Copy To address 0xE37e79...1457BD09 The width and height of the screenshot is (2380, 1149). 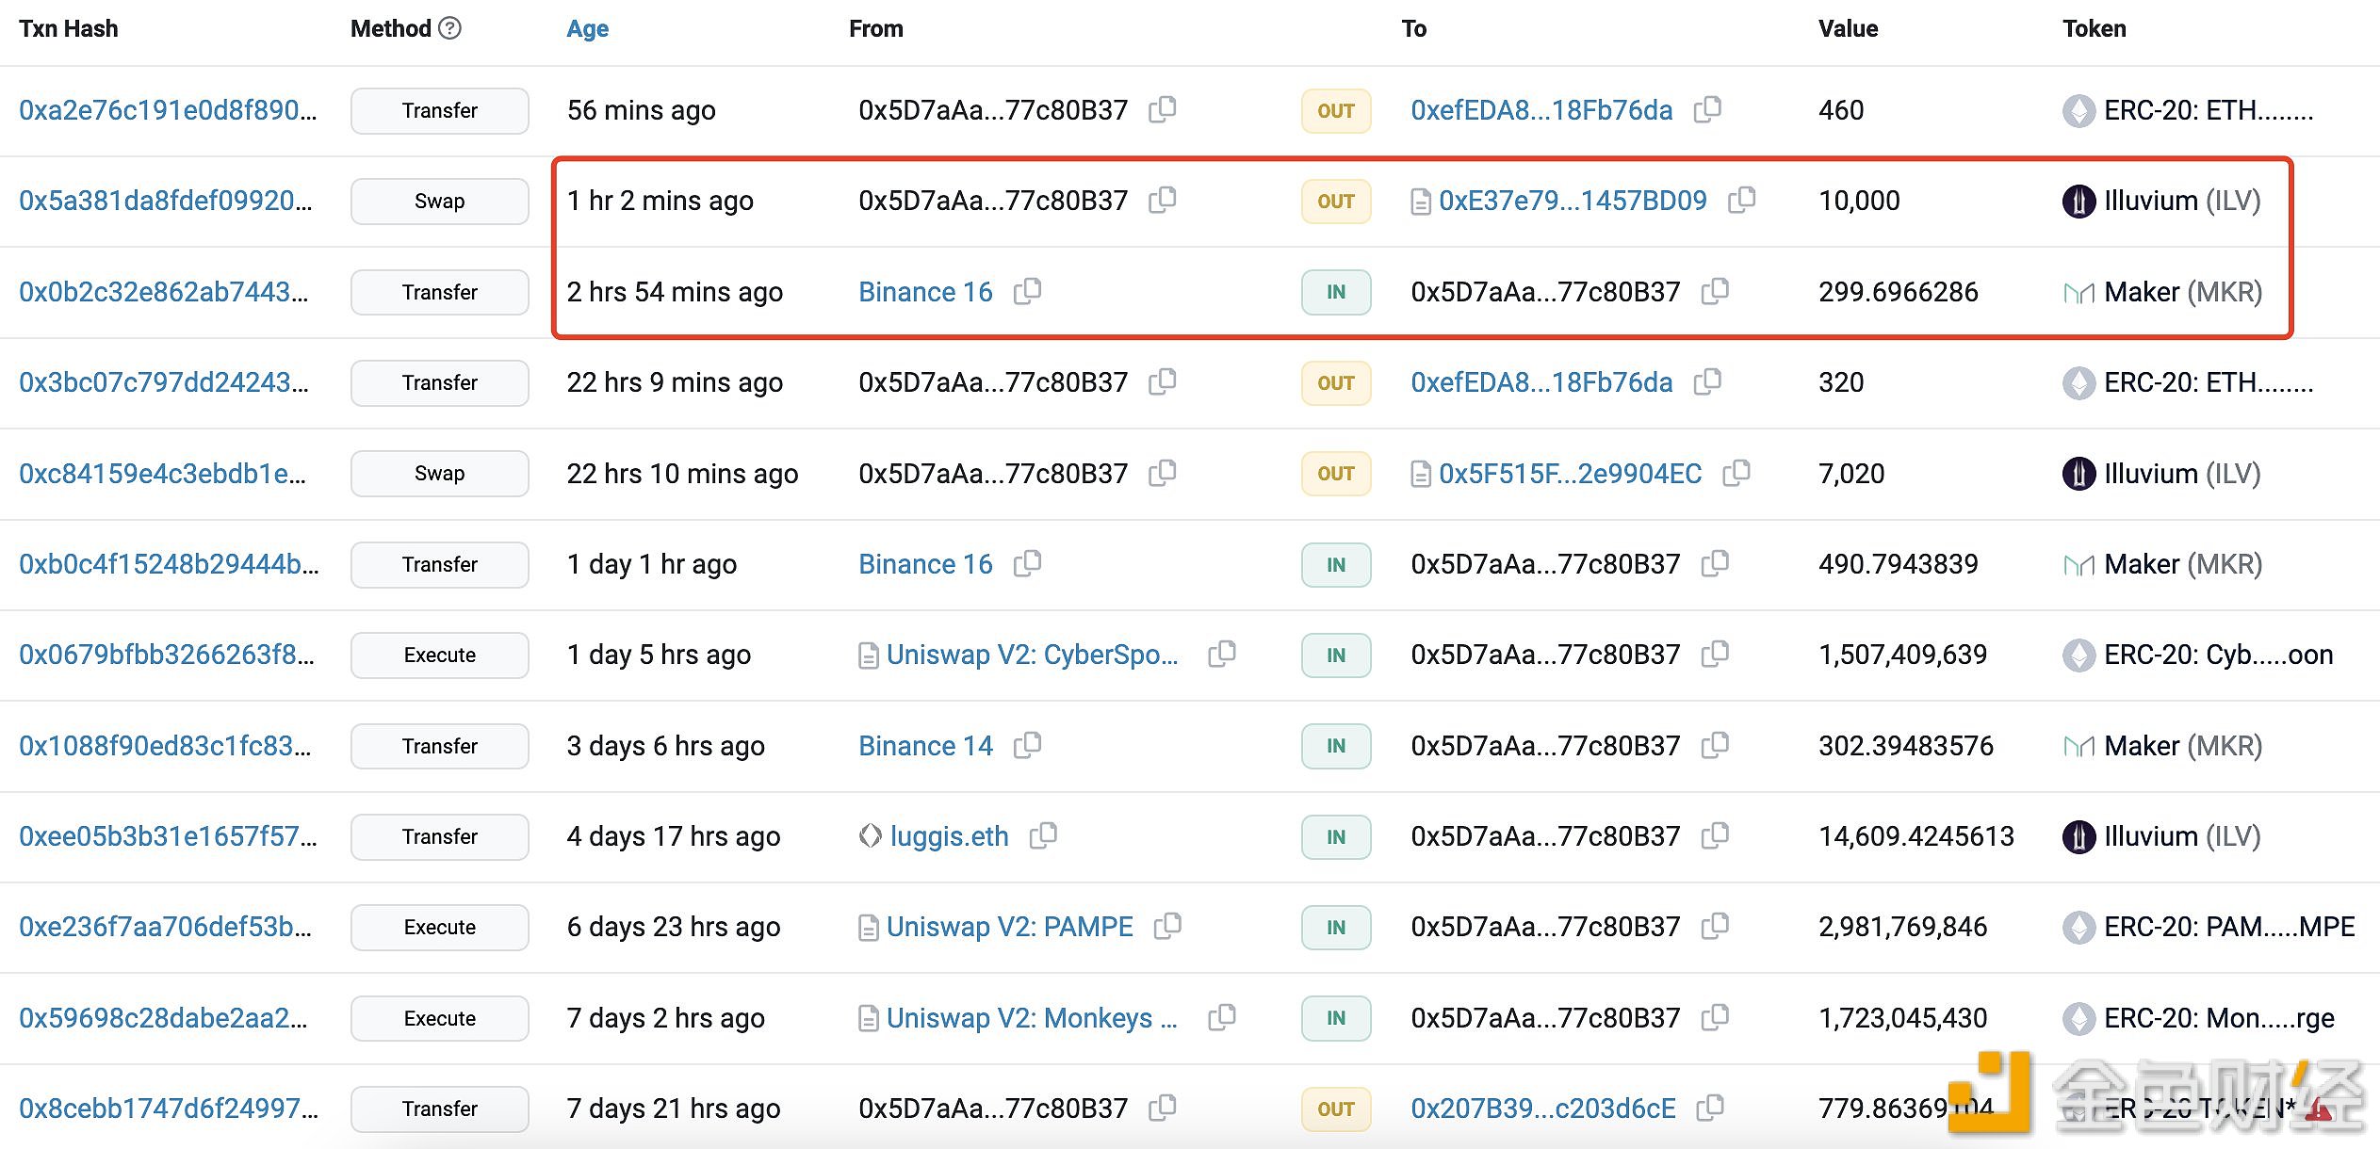[1741, 200]
